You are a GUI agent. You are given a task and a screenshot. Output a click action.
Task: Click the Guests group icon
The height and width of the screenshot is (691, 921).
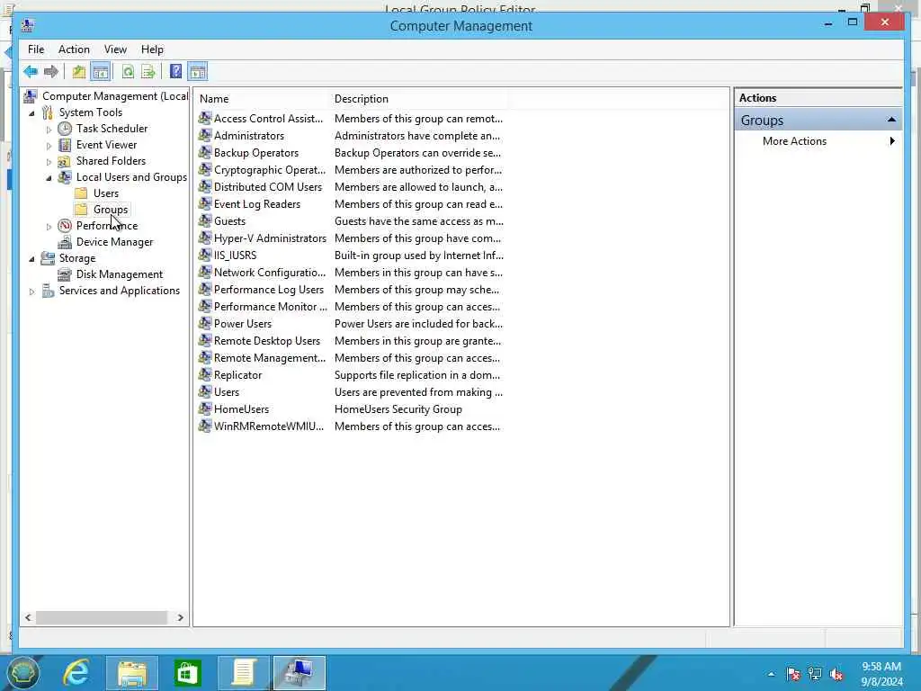204,221
